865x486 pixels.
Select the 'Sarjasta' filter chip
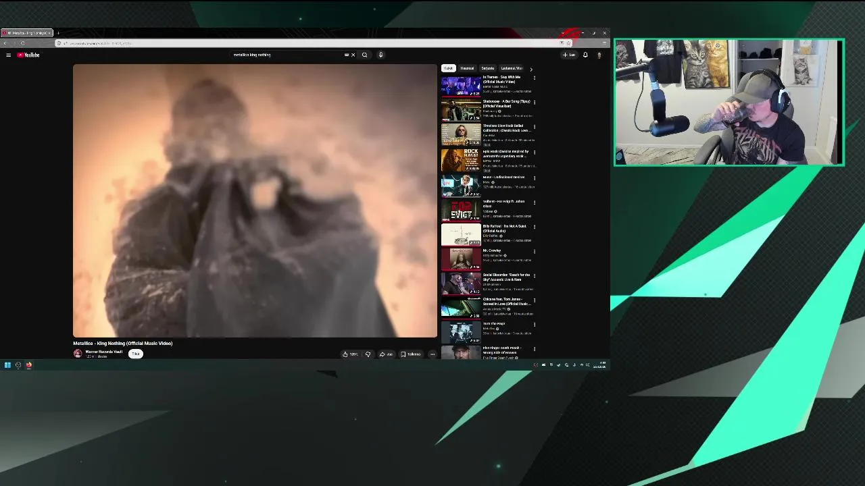pos(488,68)
